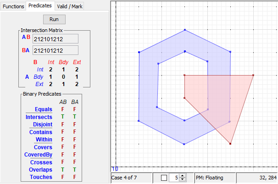Select the upper-left vertex of blue outer hexagon
This screenshot has height=184, width=278.
point(139,52)
